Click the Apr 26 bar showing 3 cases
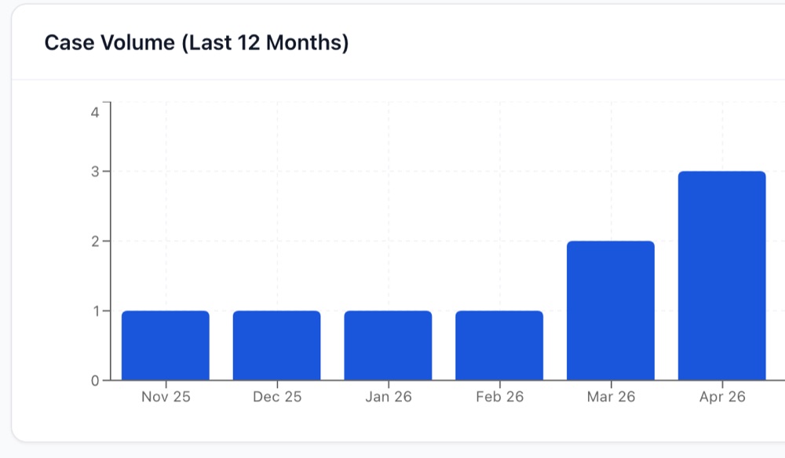Image resolution: width=785 pixels, height=458 pixels. point(722,275)
